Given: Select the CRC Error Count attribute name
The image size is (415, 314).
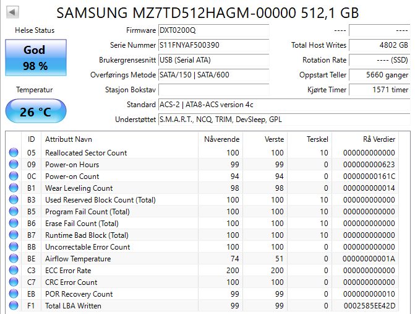Looking at the screenshot, I should pos(71,282).
